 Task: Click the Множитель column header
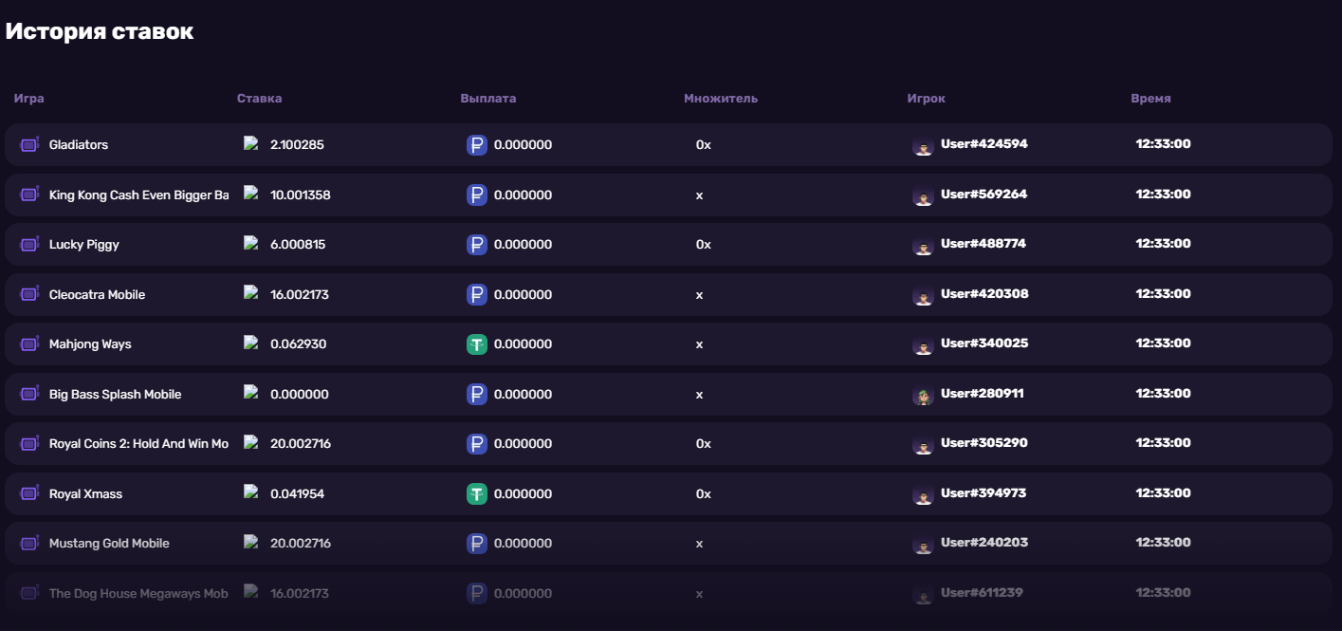point(721,99)
